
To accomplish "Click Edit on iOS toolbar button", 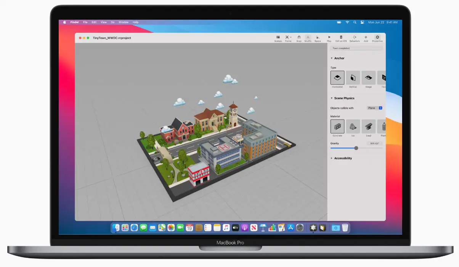I will [x=341, y=38].
